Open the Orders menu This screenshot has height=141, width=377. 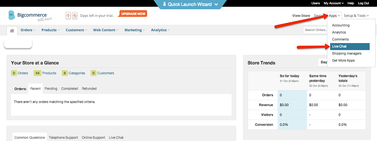(x=28, y=30)
